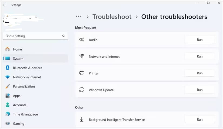Expand the breadcrumb ellipsis menu
This screenshot has width=223, height=129.
pyautogui.click(x=79, y=16)
